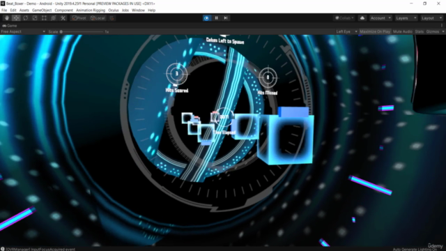Stop play mode with Play button
This screenshot has height=251, width=446.
point(207,18)
